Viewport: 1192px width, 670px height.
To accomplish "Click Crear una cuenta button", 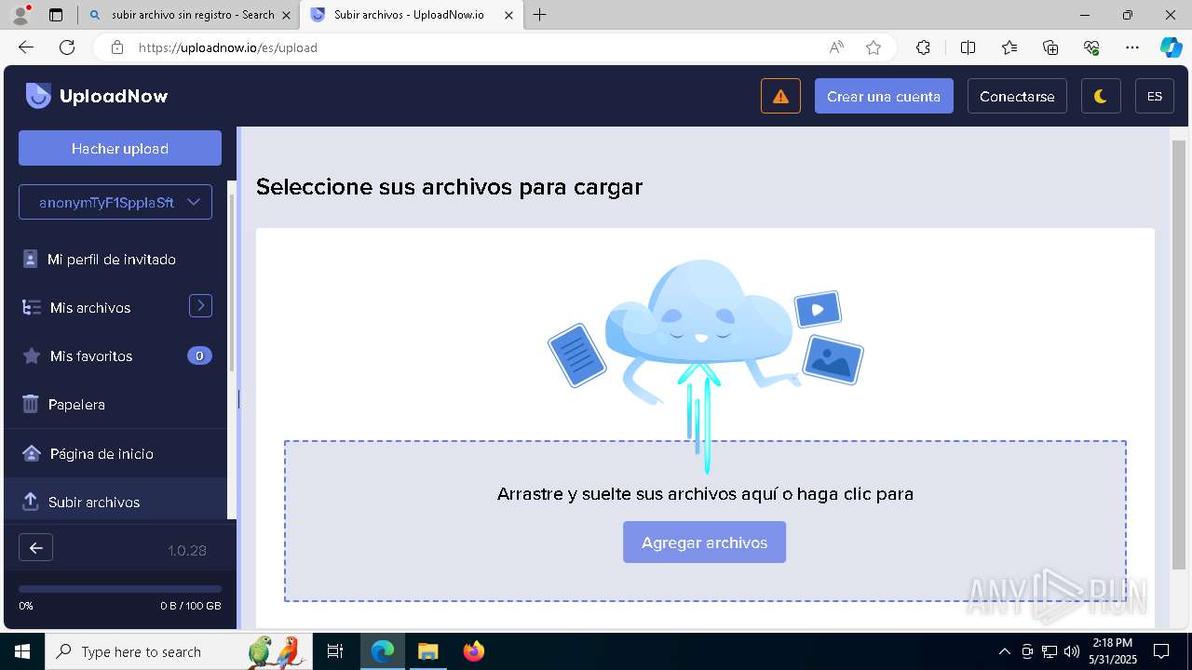I will (x=884, y=96).
